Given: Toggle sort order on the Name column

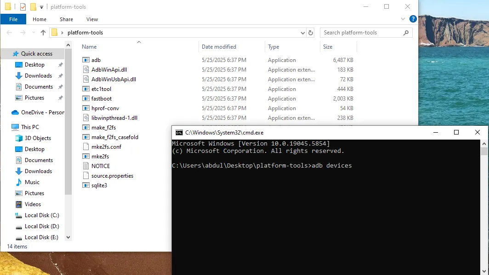Looking at the screenshot, I should (x=89, y=46).
